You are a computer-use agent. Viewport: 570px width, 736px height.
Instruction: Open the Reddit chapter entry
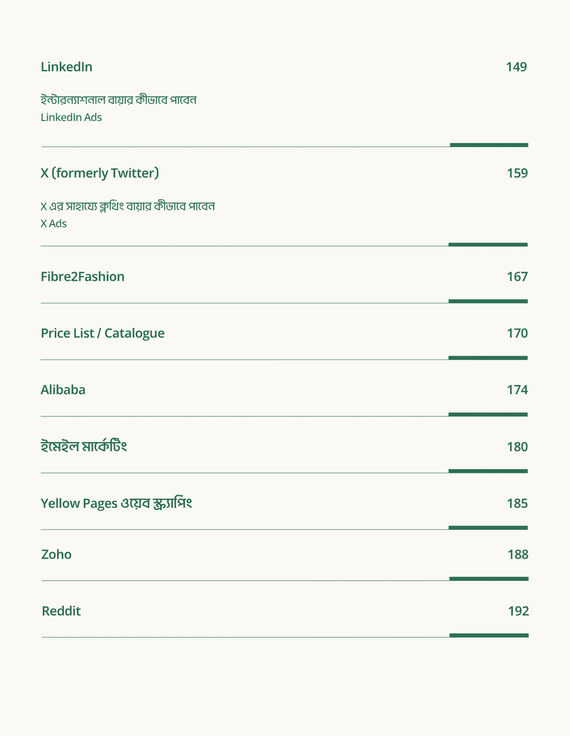click(61, 611)
